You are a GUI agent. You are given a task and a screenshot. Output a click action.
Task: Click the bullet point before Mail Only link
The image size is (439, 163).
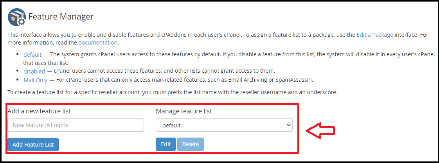18,80
